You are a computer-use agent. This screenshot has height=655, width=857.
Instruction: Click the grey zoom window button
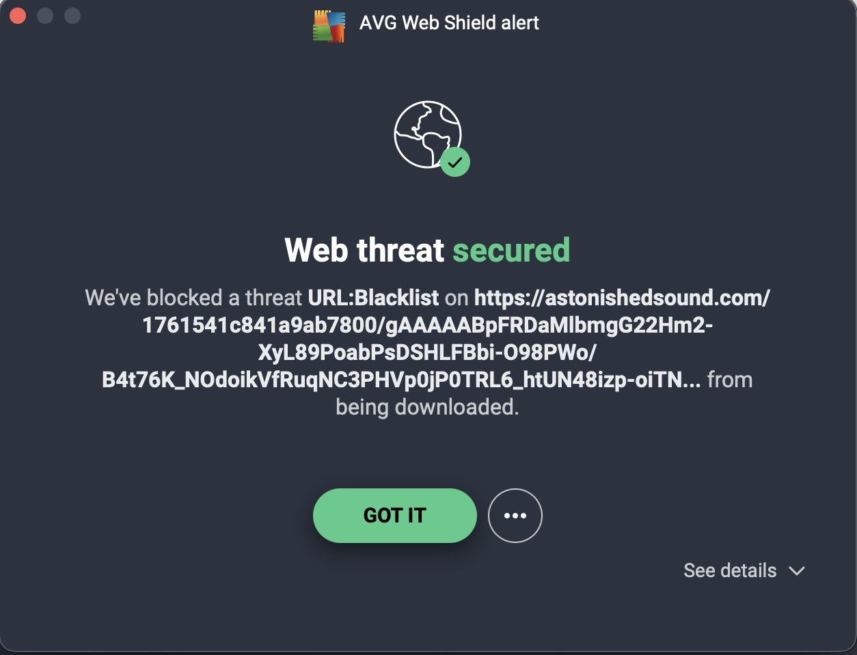pos(72,16)
